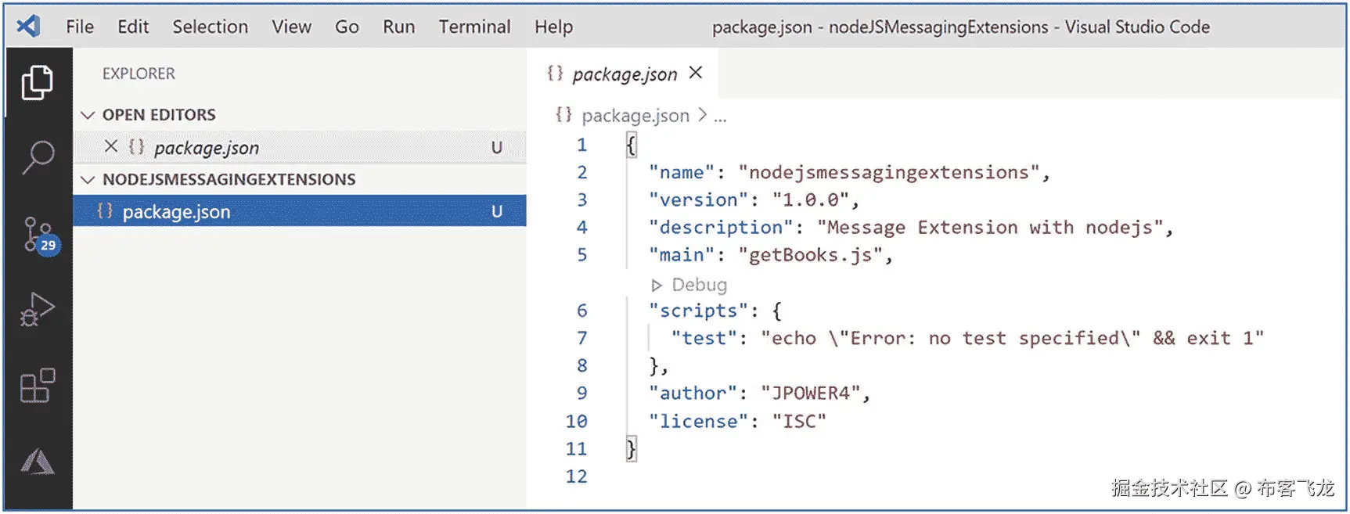Open the Run menu
This screenshot has width=1350, height=514.
tap(398, 27)
